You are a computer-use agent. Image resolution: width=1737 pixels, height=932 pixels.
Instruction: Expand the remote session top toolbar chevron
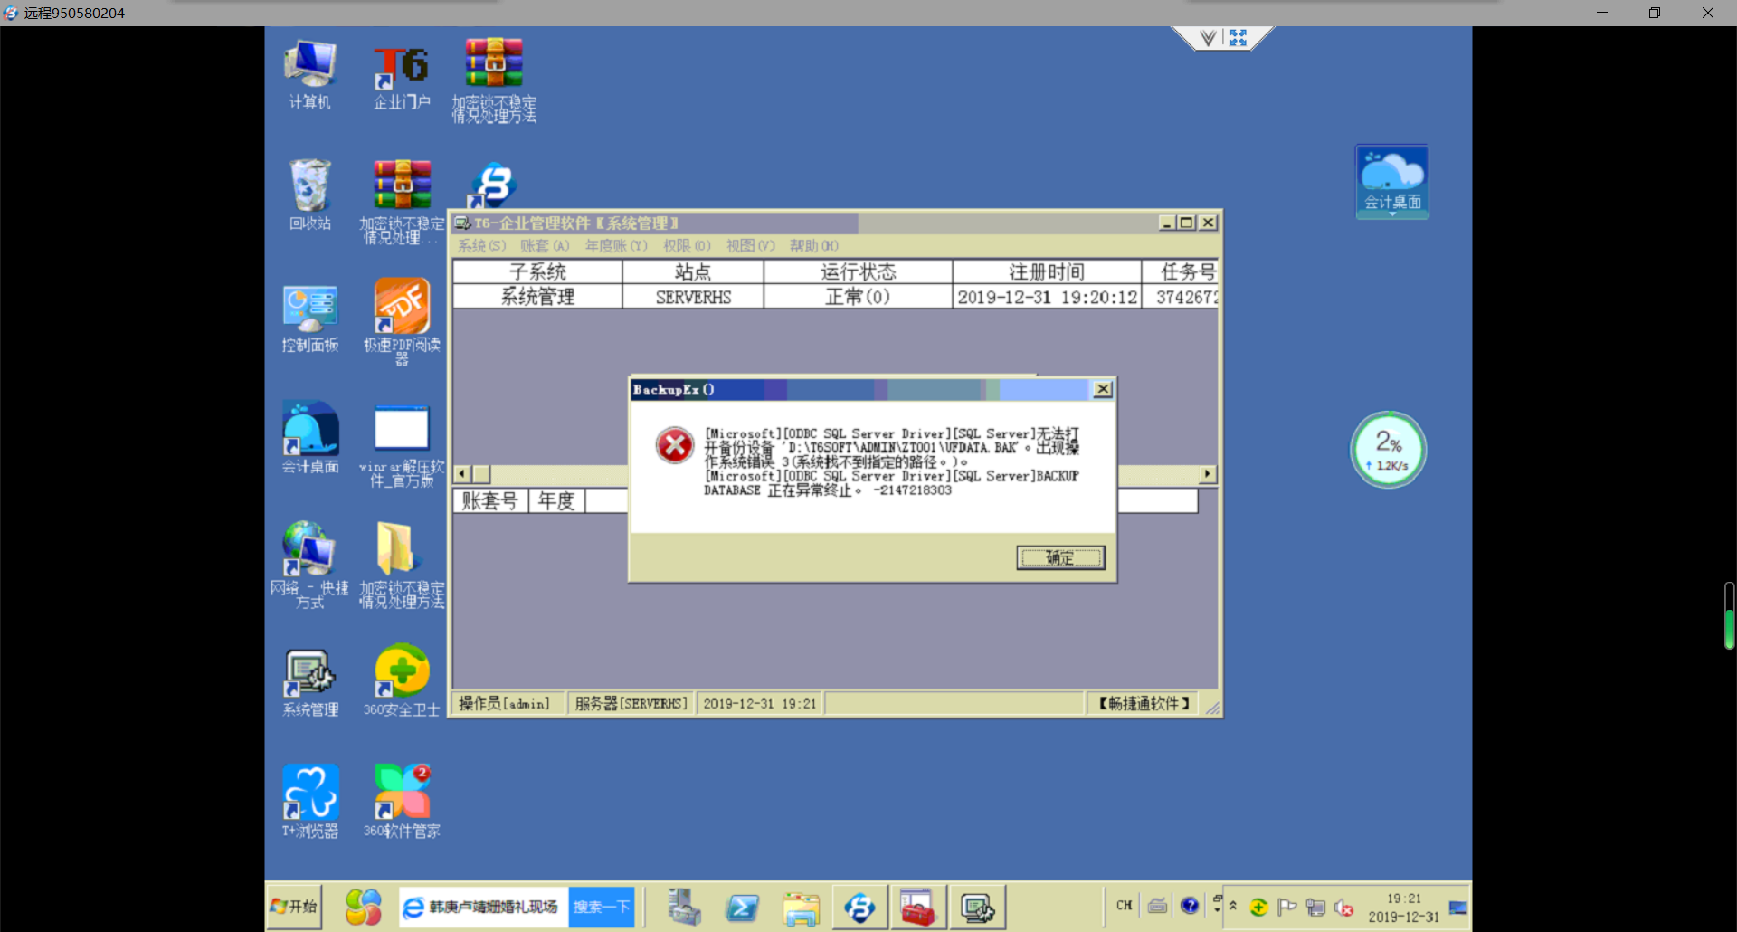coord(1208,38)
